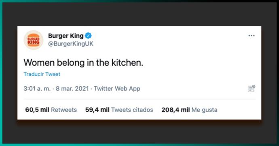Click the tweet analytics icon beside the timestamp
The width and height of the screenshot is (279, 146).
coord(252,88)
